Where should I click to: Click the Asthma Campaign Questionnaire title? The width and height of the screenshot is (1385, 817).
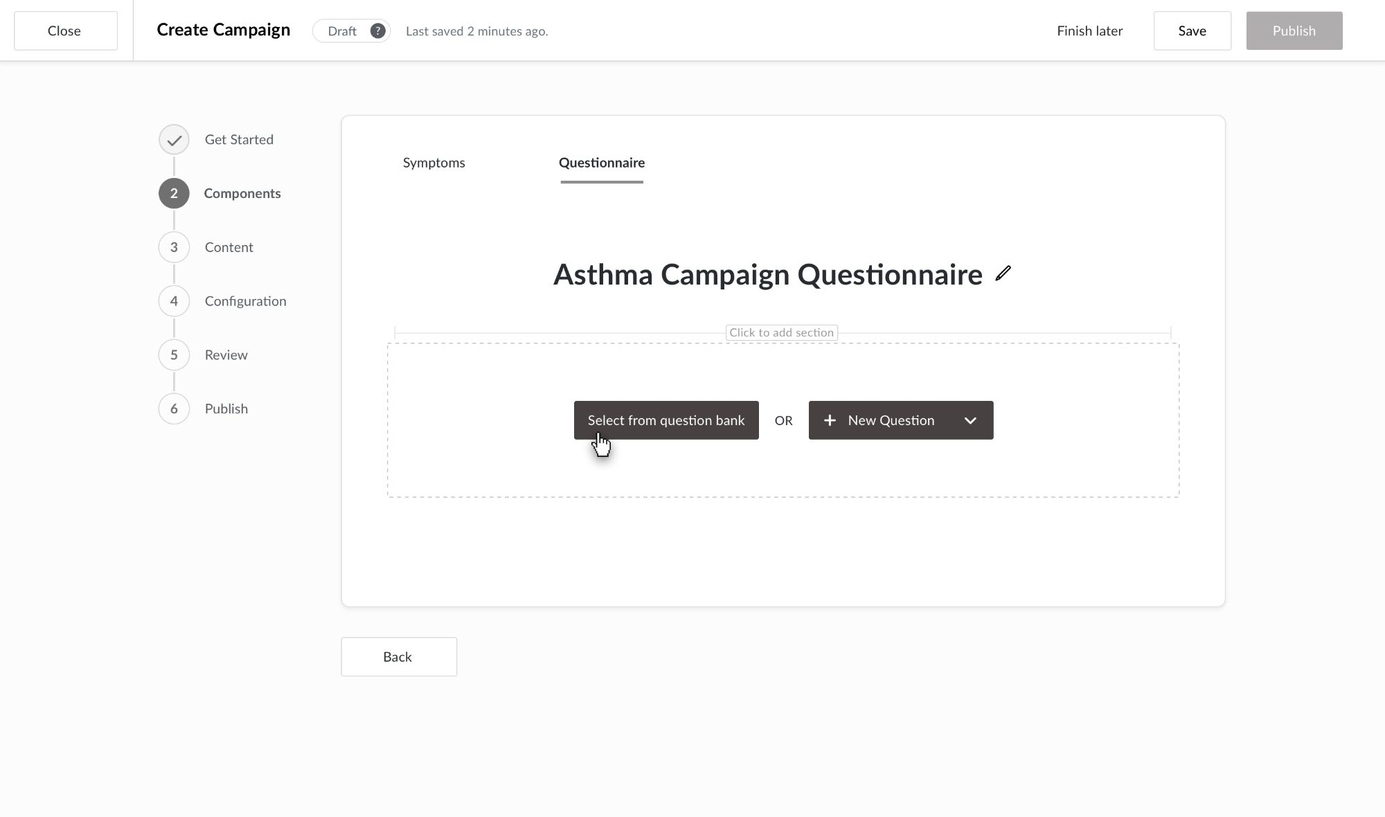coord(767,275)
